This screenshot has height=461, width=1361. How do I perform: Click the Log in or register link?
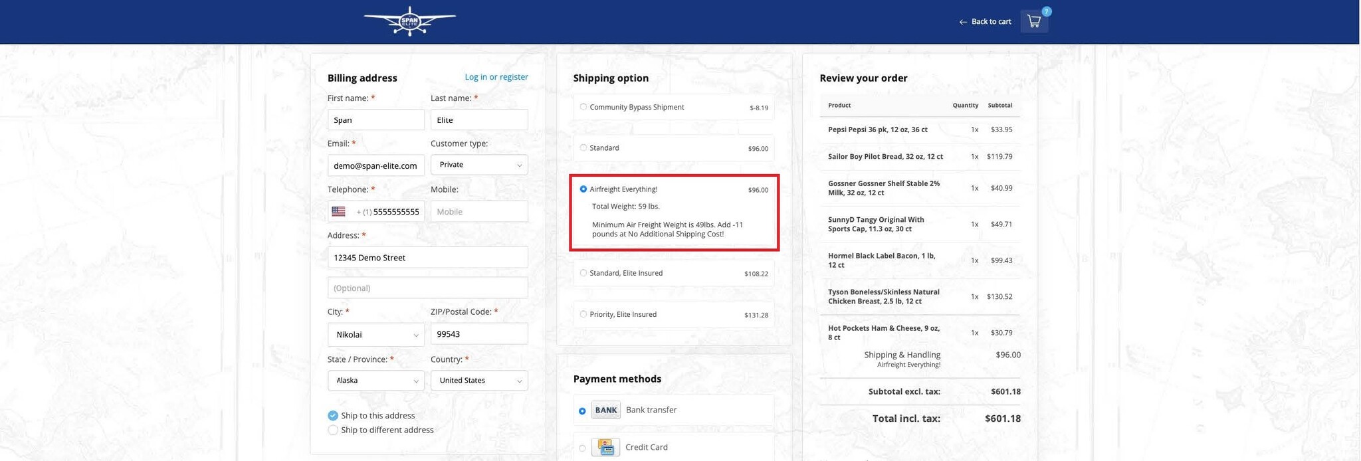pyautogui.click(x=496, y=77)
